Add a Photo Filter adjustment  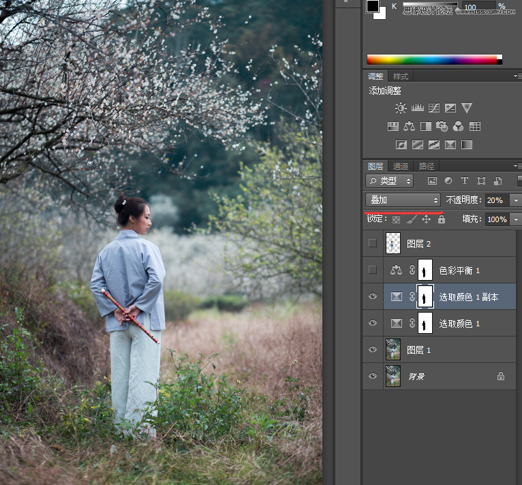[x=442, y=126]
